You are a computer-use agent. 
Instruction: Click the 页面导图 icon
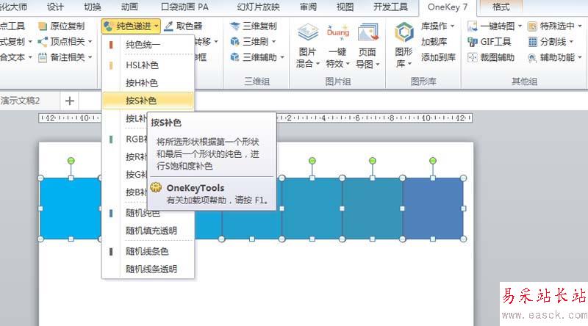click(367, 33)
